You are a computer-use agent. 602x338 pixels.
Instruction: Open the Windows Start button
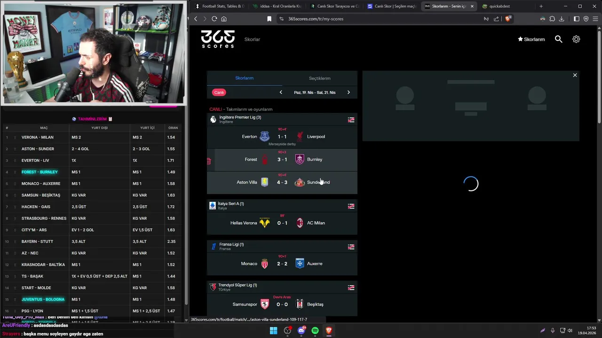(273, 330)
